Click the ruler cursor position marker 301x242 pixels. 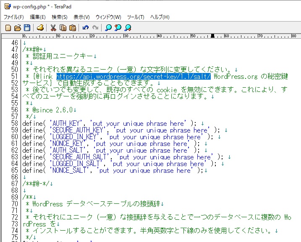coord(212,36)
